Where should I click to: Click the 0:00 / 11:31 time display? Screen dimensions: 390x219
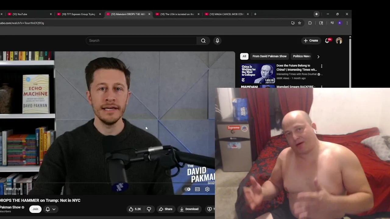[14, 189]
